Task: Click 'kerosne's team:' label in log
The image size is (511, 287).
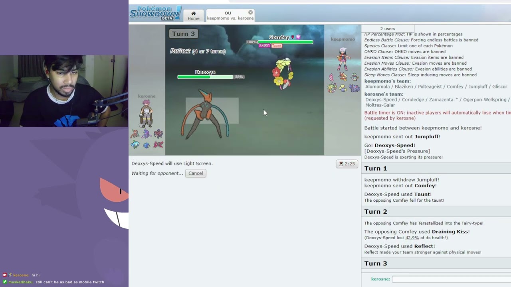Action: 384,94
